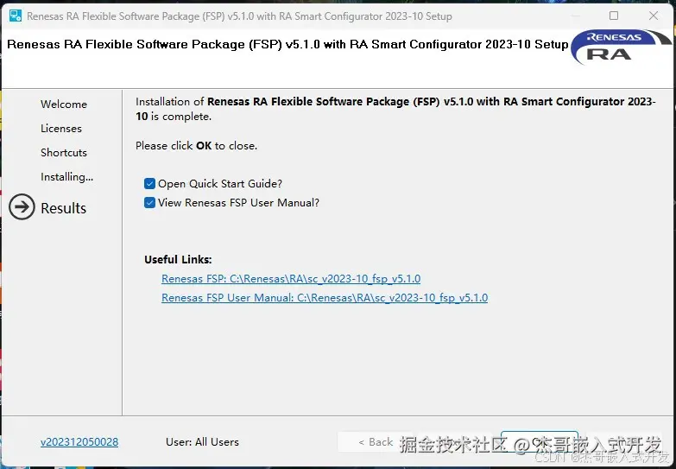Uncheck View Renesas FSP User Manual checkbox

pos(150,202)
